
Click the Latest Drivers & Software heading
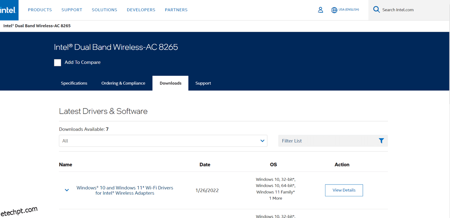click(x=103, y=111)
